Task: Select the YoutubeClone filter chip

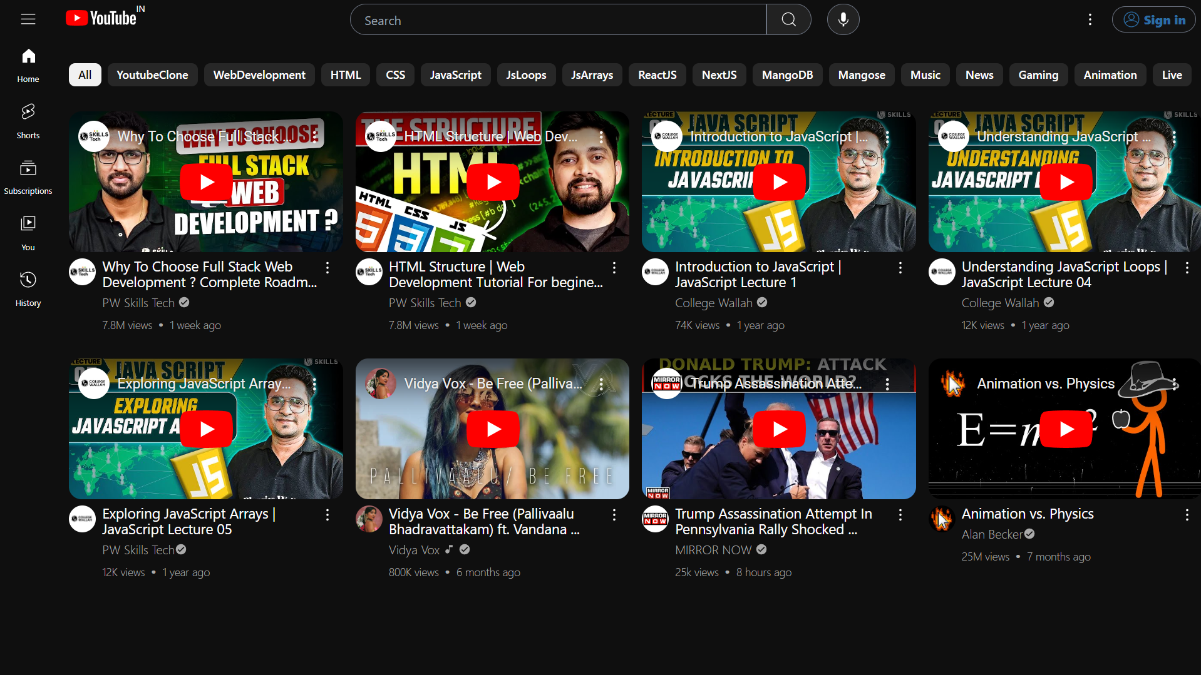Action: (152, 75)
